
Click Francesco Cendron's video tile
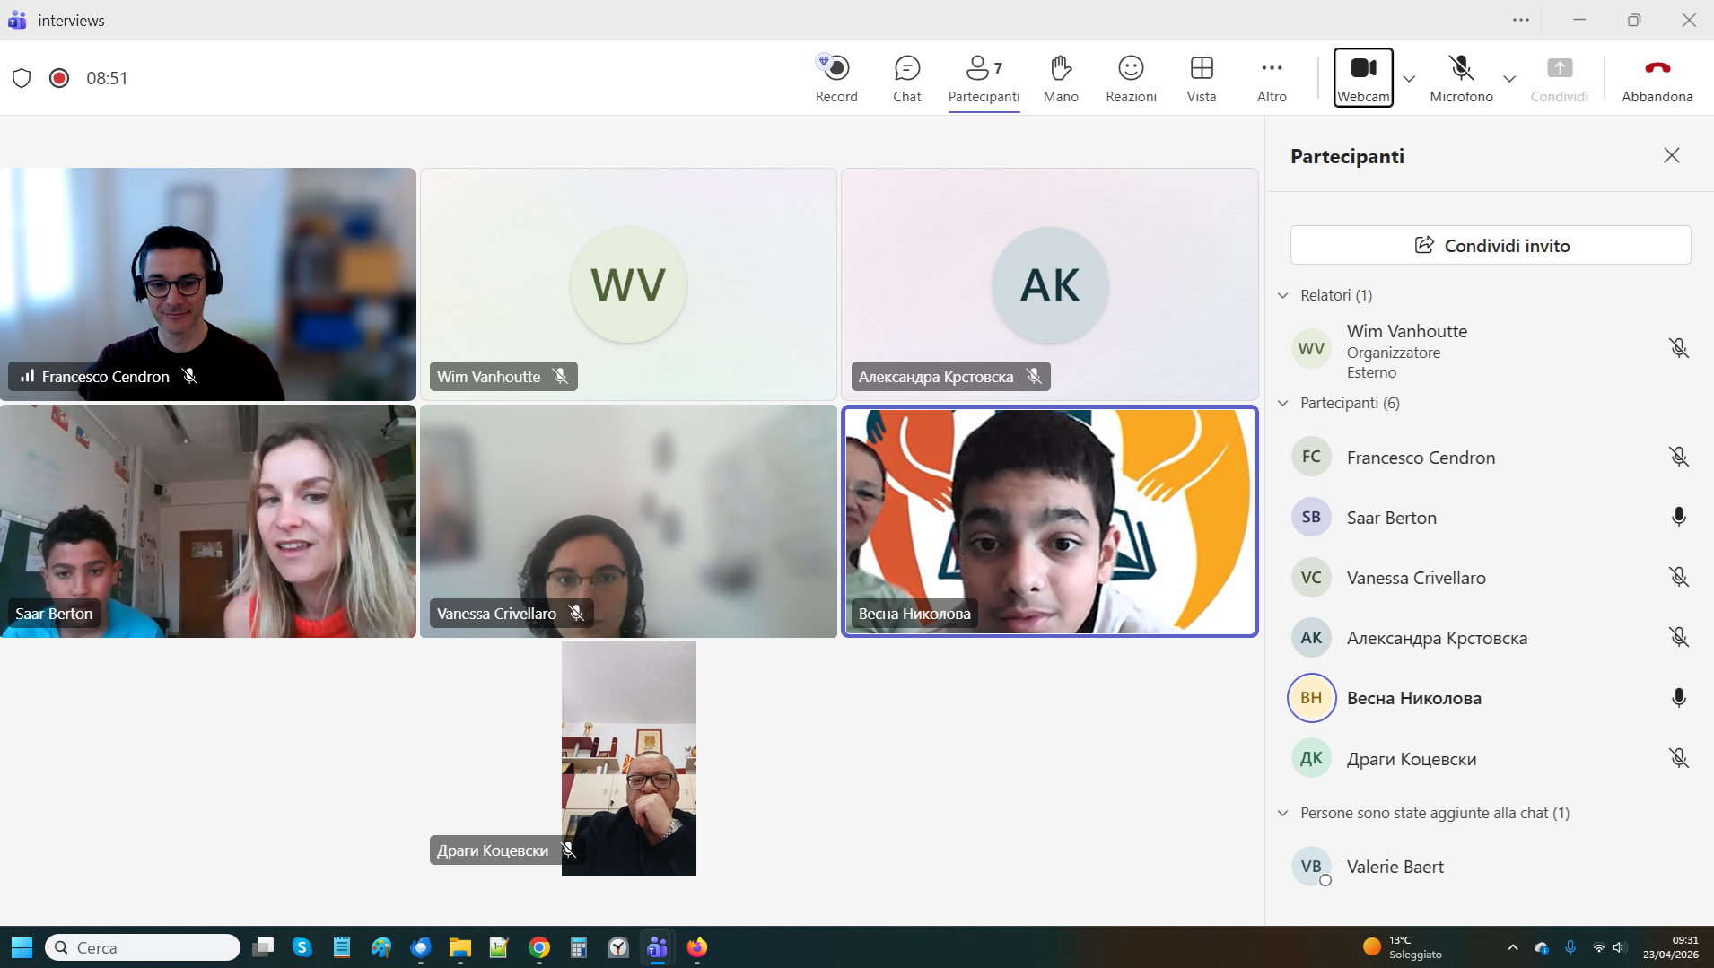click(207, 283)
